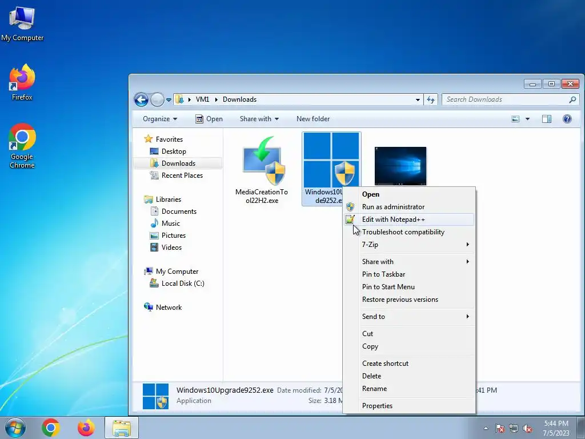Choose Create shortcut in context menu
Screen dimensions: 585x439
click(x=409, y=364)
